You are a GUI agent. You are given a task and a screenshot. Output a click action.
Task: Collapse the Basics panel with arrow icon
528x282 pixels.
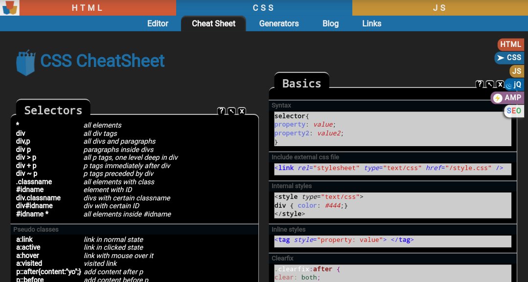coord(490,84)
